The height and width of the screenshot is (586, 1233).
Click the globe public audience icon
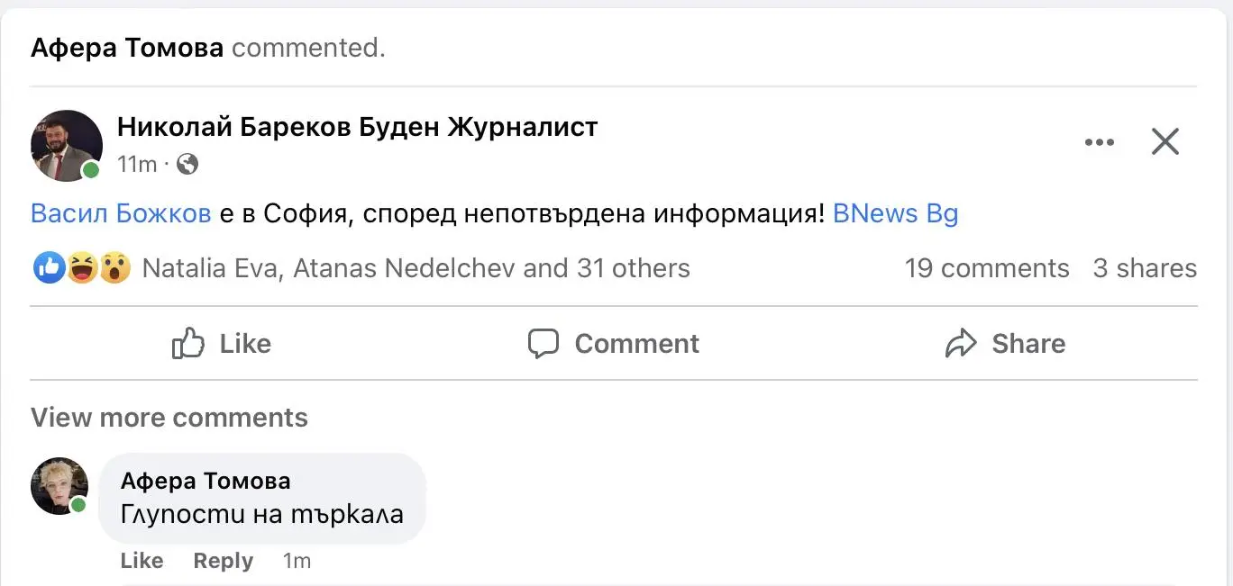tap(187, 164)
